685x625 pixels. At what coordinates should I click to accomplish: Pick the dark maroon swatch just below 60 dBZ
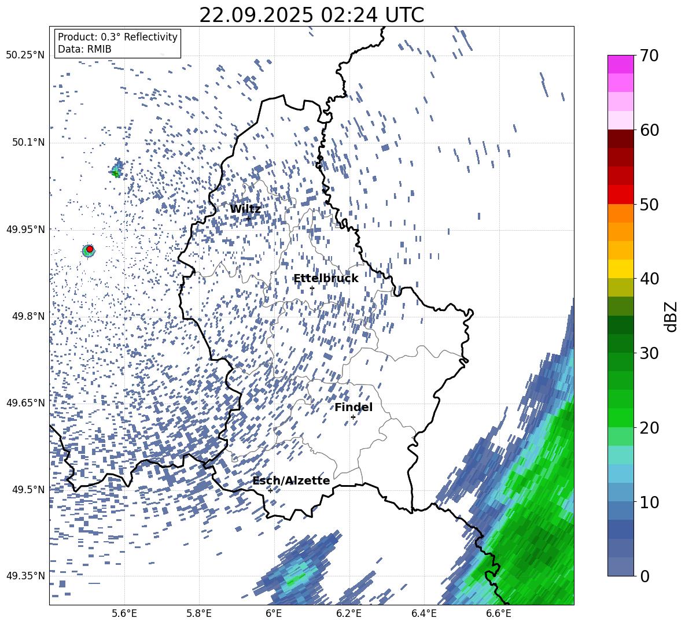tap(620, 139)
